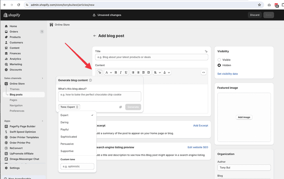Image resolution: width=284 pixels, height=179 pixels.
Task: Choose Playful tone option
Action: [77, 129]
